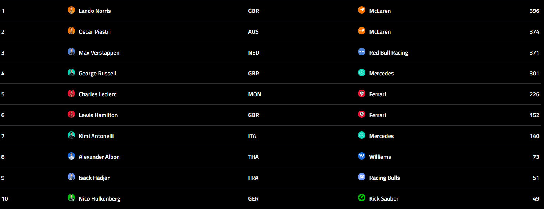Click Oscar Piastri's McLaren team logo
The height and width of the screenshot is (209, 544).
point(362,31)
